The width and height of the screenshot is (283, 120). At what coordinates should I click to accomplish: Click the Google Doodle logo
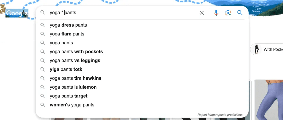point(17,13)
